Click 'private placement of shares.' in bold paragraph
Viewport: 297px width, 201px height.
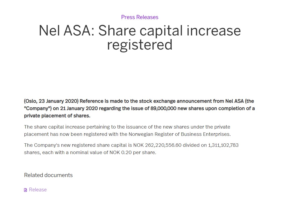57,115
